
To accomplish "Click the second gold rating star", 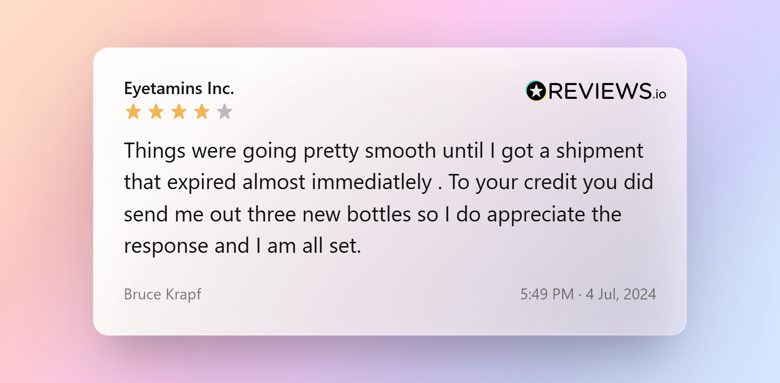I will coord(156,112).
